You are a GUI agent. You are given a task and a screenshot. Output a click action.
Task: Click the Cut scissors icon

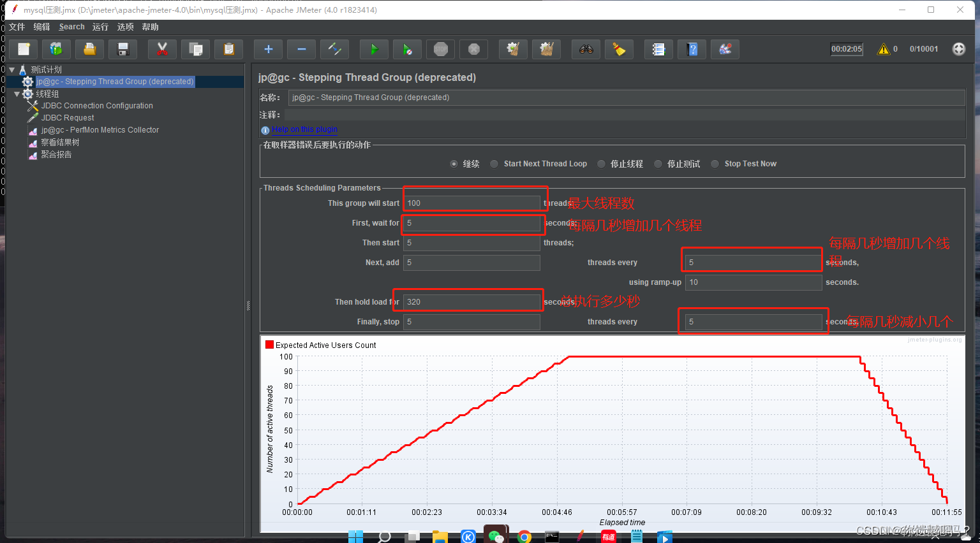(162, 49)
